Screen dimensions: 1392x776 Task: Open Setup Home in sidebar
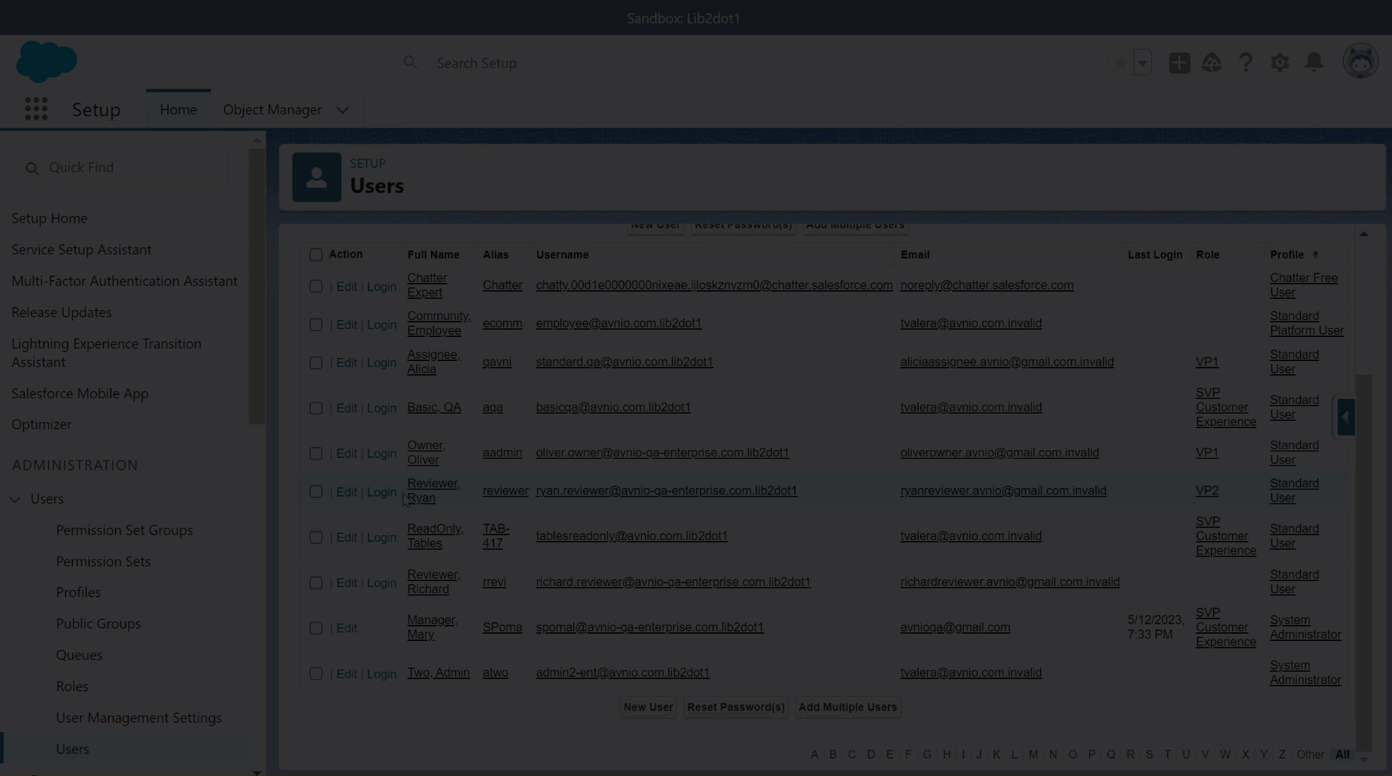pyautogui.click(x=49, y=218)
